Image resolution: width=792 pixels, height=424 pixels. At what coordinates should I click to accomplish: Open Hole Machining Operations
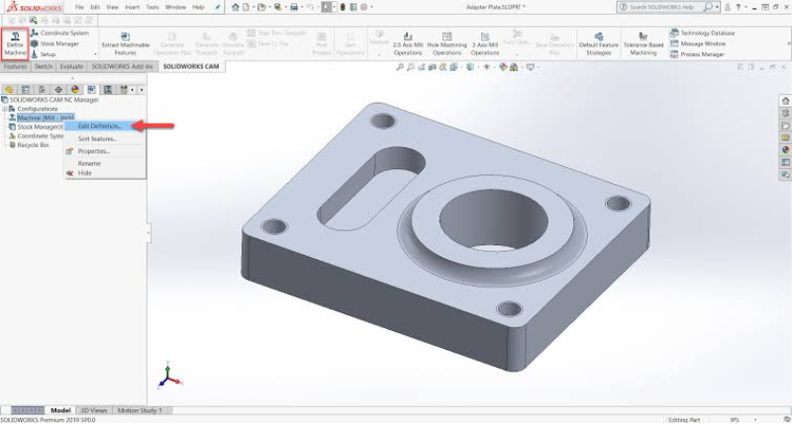(447, 43)
